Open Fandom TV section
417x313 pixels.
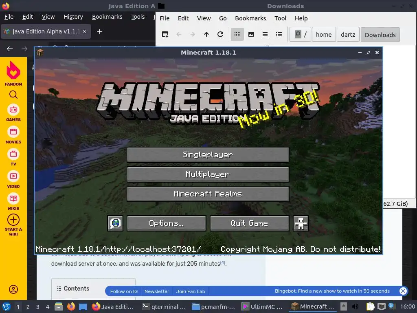[13, 157]
